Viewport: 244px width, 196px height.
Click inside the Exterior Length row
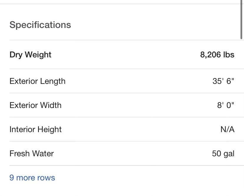pyautogui.click(x=127, y=81)
